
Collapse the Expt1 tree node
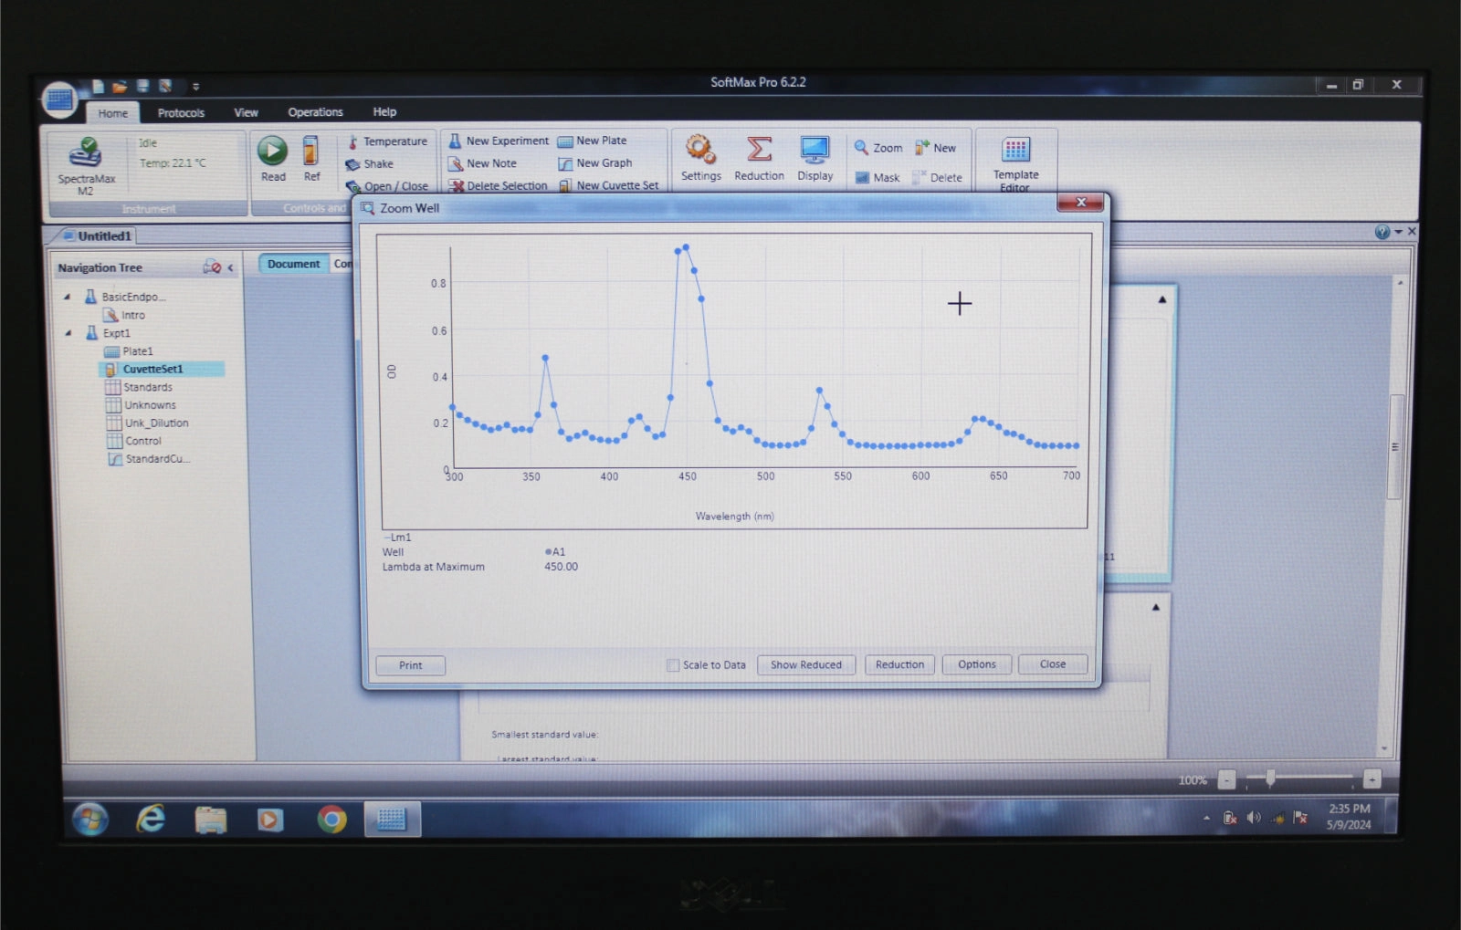point(68,333)
